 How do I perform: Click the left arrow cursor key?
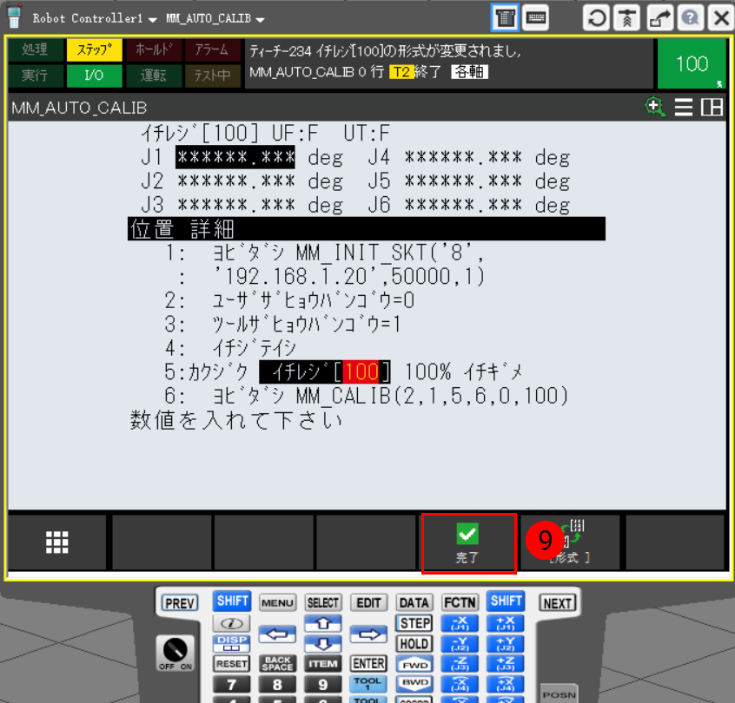[277, 634]
